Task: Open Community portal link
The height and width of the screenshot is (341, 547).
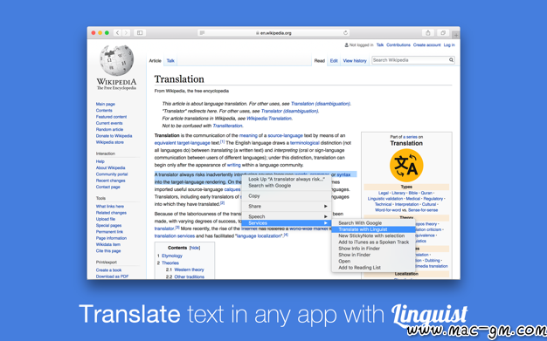Action: [112, 174]
